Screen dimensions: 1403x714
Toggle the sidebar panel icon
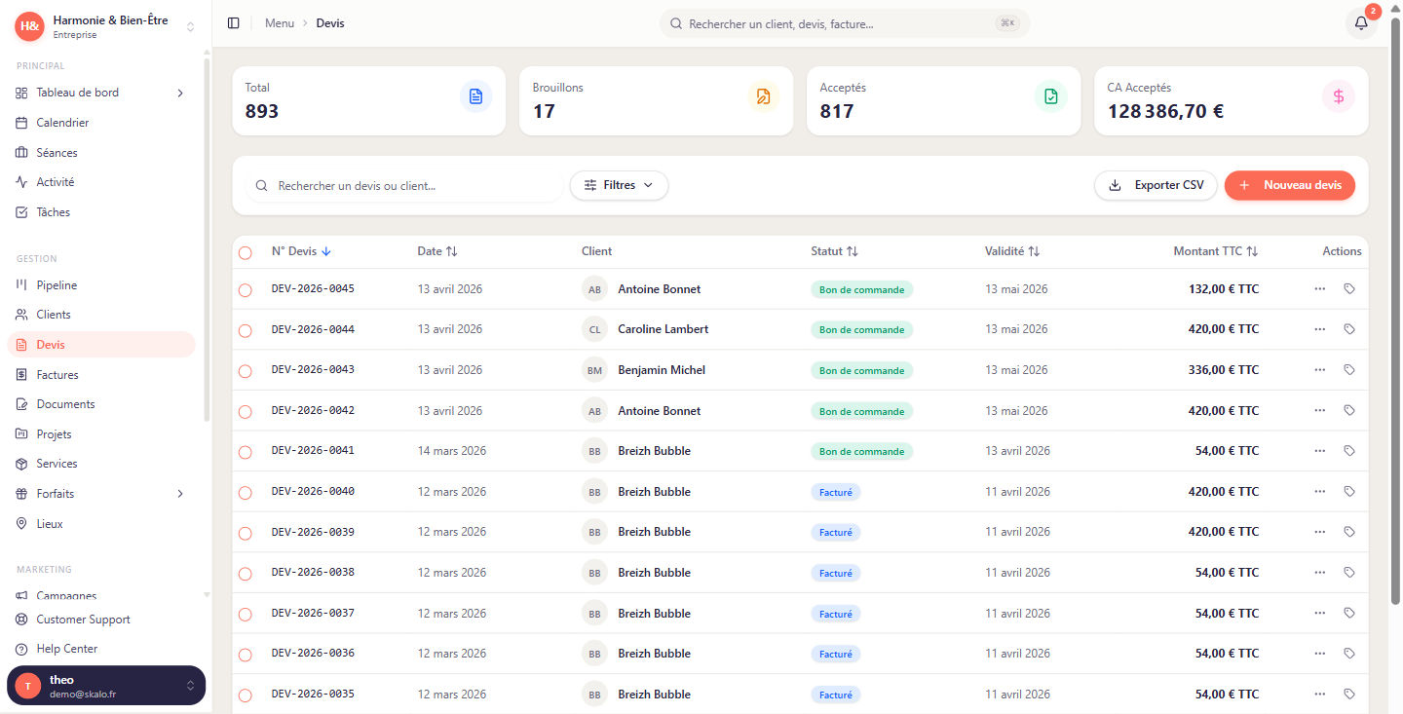tap(233, 23)
